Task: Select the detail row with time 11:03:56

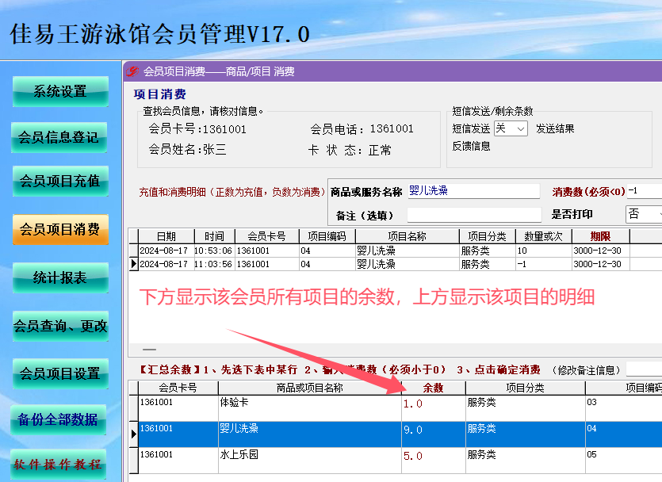Action: point(395,264)
